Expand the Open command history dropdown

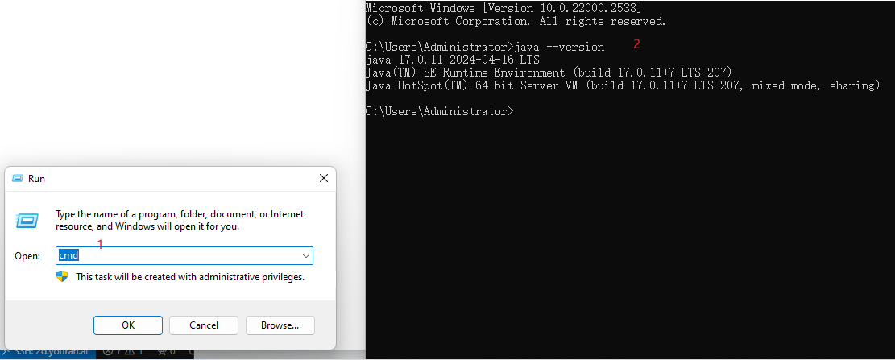click(x=305, y=255)
